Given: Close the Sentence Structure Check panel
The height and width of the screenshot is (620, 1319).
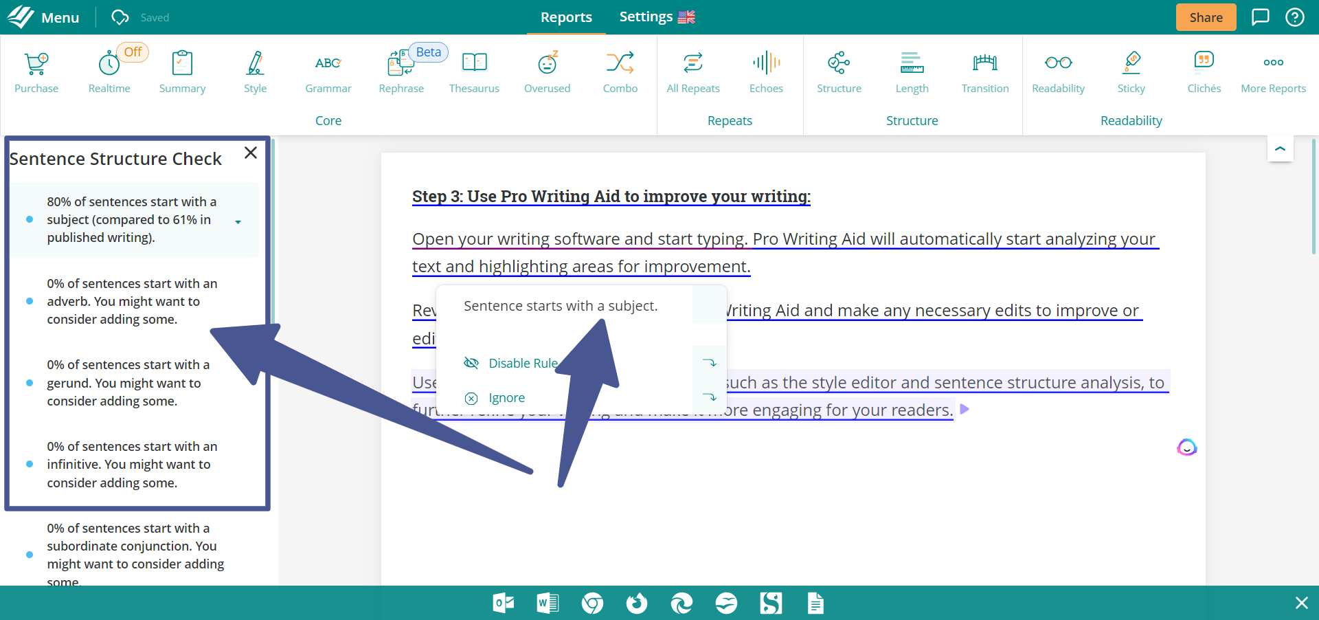Looking at the screenshot, I should point(251,153).
